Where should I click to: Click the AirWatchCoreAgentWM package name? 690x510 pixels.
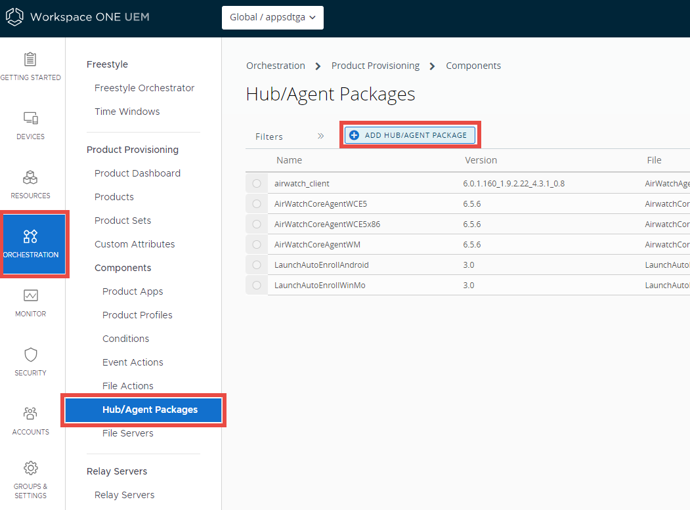pos(317,244)
